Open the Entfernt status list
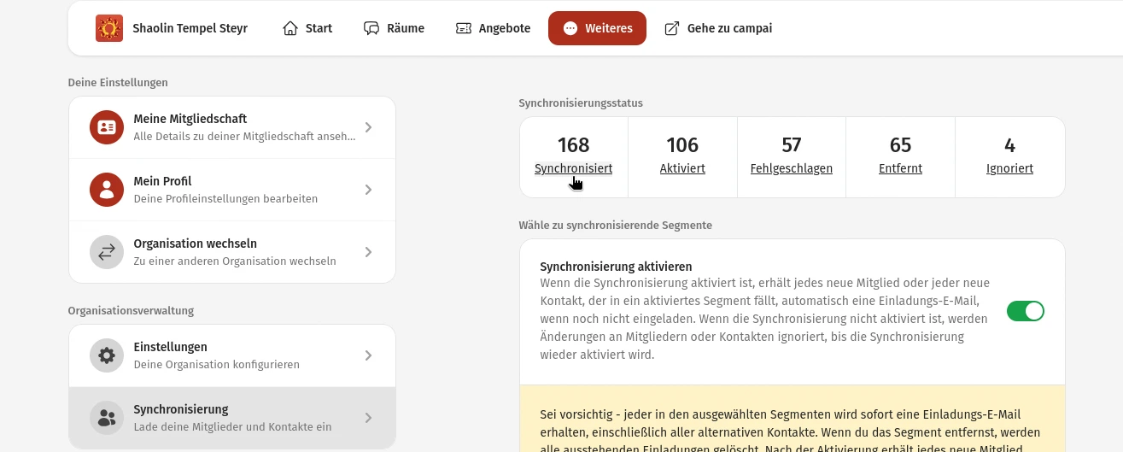 900,168
